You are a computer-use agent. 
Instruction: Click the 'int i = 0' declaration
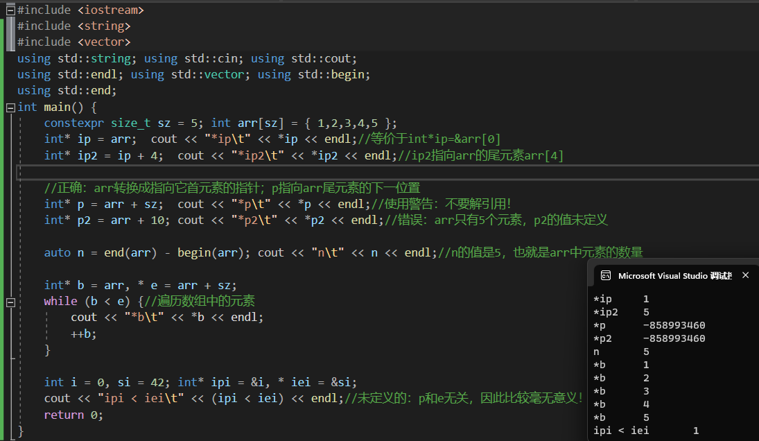click(72, 382)
